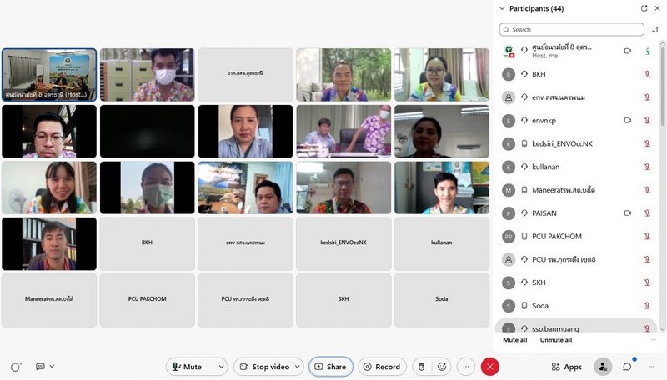Viewport: 667px width, 380px height.
Task: Click the Share button
Action: tap(330, 367)
